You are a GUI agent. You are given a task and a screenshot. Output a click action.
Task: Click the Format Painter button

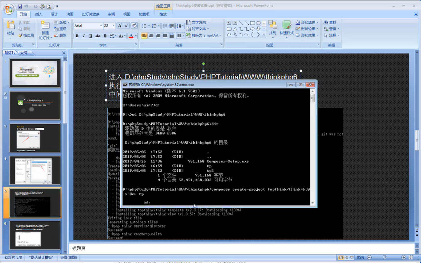click(x=26, y=35)
